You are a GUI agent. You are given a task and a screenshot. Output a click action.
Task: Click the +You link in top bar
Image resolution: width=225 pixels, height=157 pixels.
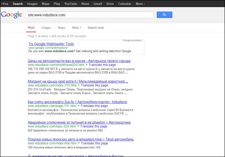[x=4, y=4]
